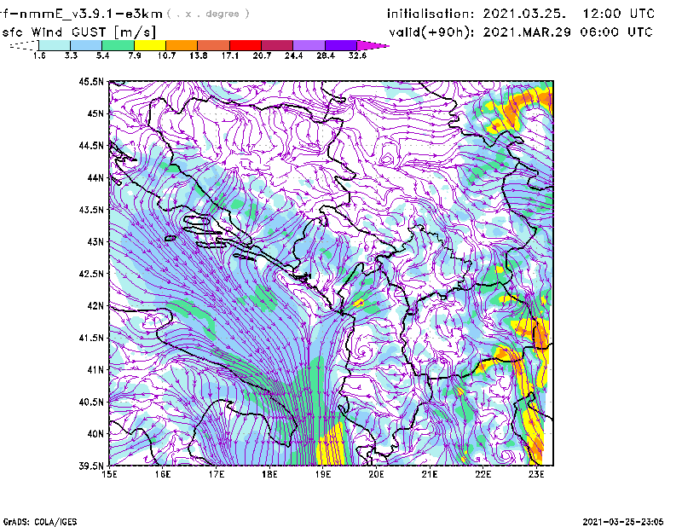Click the legend value 3.3
682x527 pixels.
[x=71, y=55]
